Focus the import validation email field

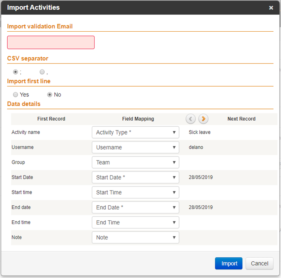coord(51,43)
